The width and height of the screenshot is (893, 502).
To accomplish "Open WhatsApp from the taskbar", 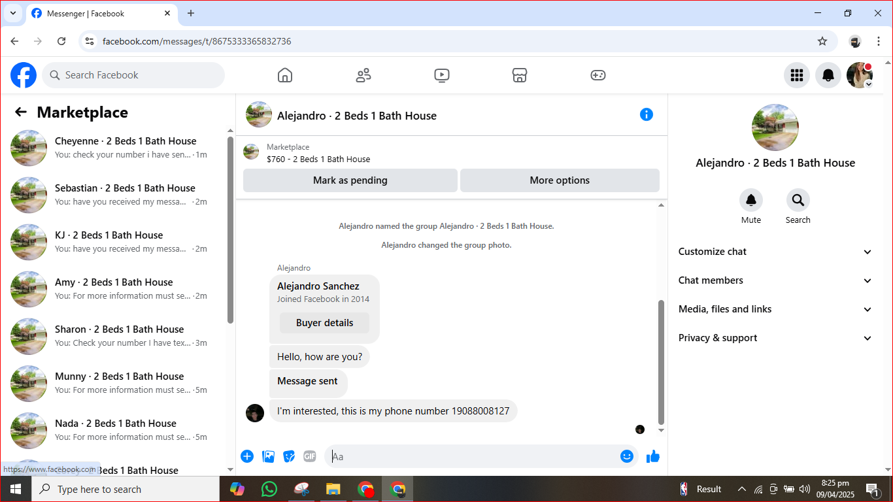I will (x=269, y=489).
